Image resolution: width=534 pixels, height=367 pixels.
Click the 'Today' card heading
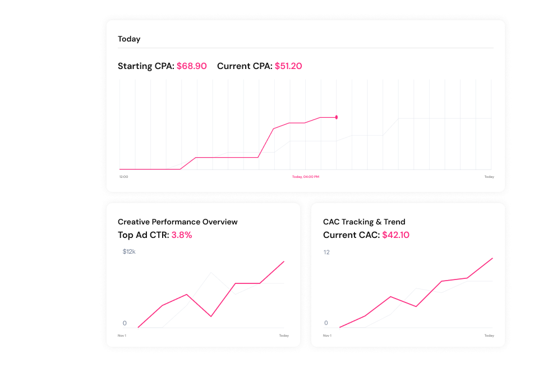[129, 39]
